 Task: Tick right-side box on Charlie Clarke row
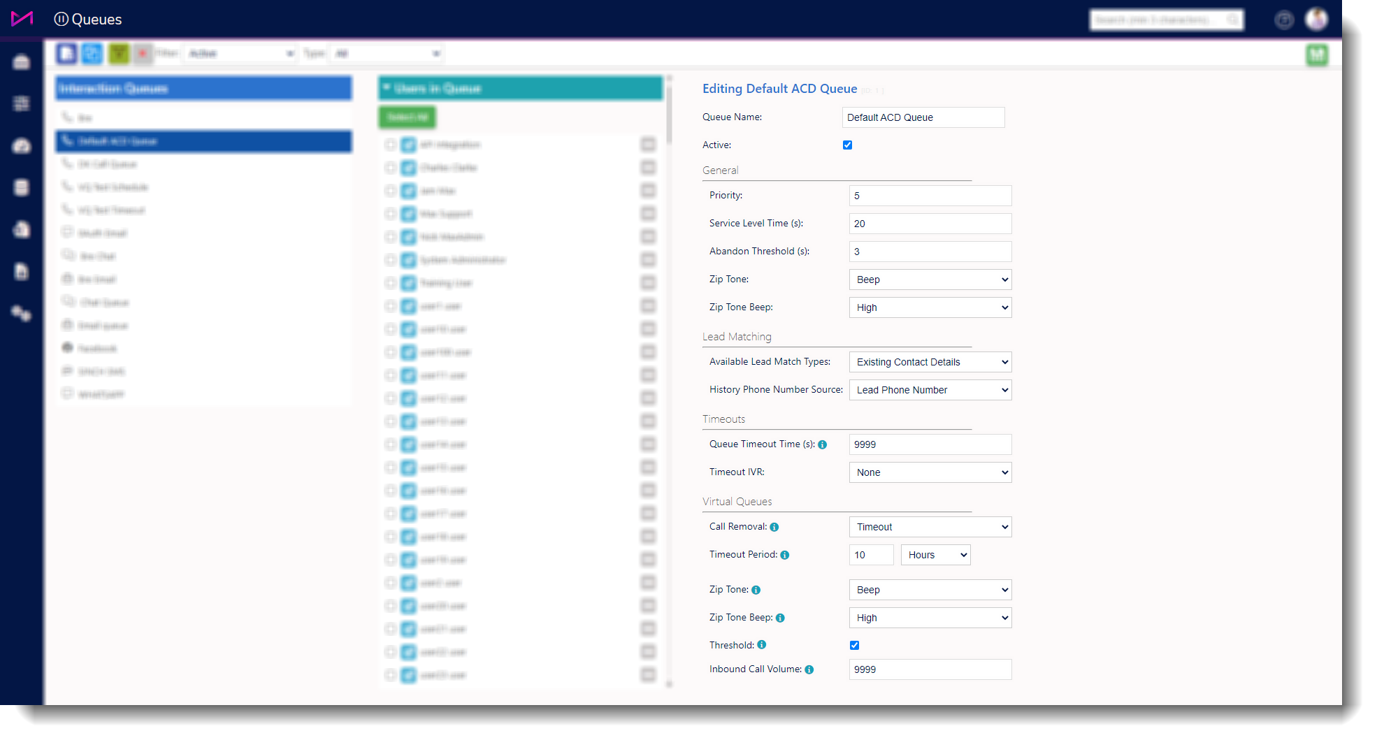tap(649, 168)
